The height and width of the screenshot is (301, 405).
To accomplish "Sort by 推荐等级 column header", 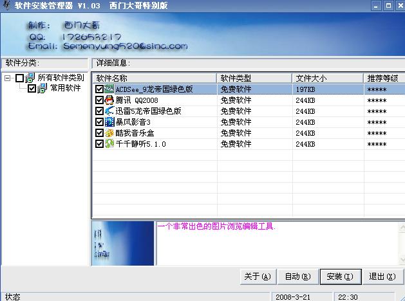I will point(384,78).
